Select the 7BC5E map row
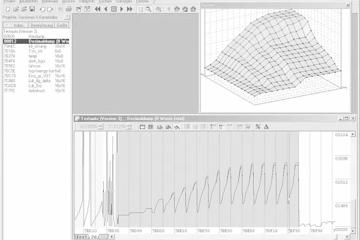Image resolution: width=360 pixels, height=240 pixels. pos(36,71)
